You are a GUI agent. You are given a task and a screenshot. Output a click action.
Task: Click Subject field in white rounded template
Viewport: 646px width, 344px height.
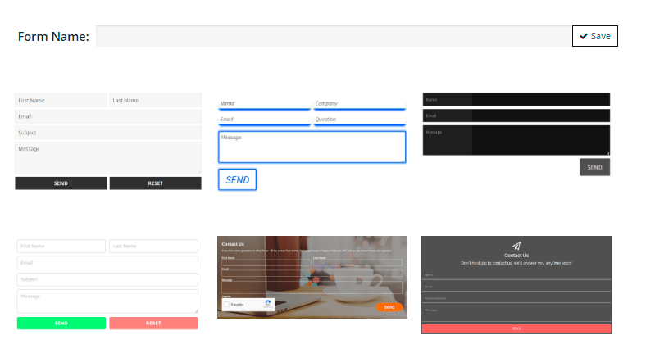tap(107, 279)
